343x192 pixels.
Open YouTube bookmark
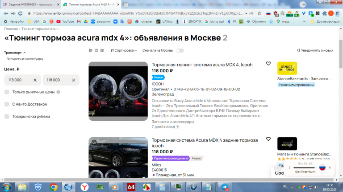click(x=65, y=21)
